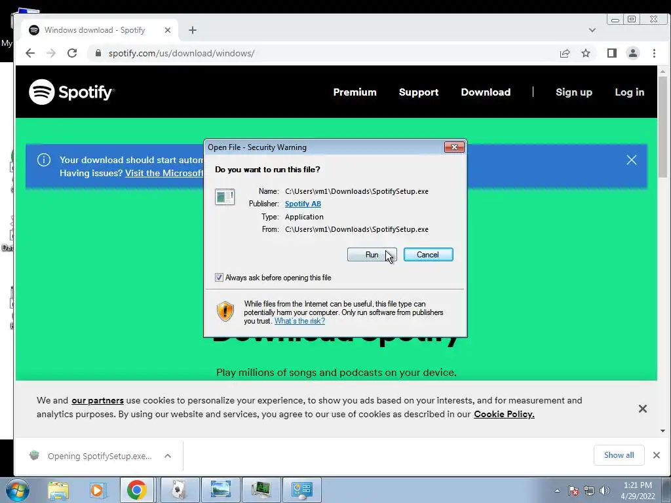
Task: Click the page vertical scrollbar thumb
Action: 663,126
